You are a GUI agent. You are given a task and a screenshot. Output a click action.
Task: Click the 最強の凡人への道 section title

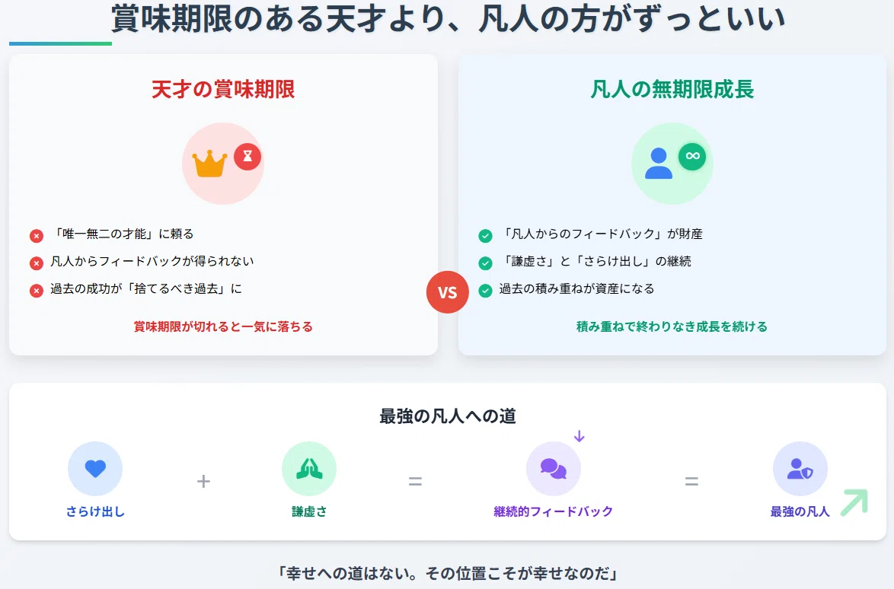click(448, 416)
